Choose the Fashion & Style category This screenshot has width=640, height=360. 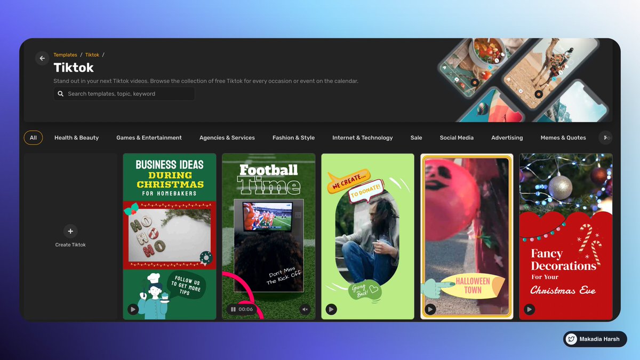click(293, 138)
